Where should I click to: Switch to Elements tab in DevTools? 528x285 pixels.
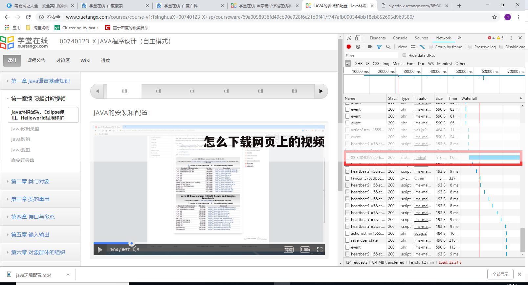point(378,38)
